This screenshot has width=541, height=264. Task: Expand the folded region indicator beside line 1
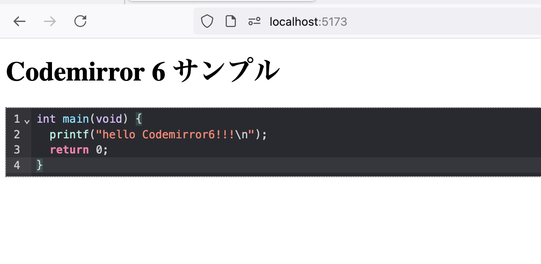tap(27, 121)
